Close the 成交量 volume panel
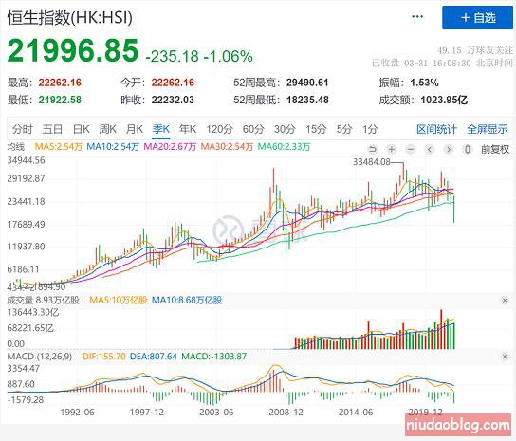Viewport: 516px width, 441px height. 505,300
